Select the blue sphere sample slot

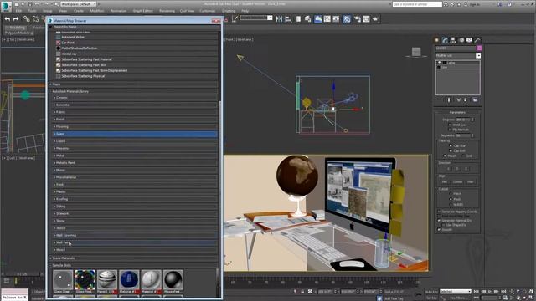[129, 279]
